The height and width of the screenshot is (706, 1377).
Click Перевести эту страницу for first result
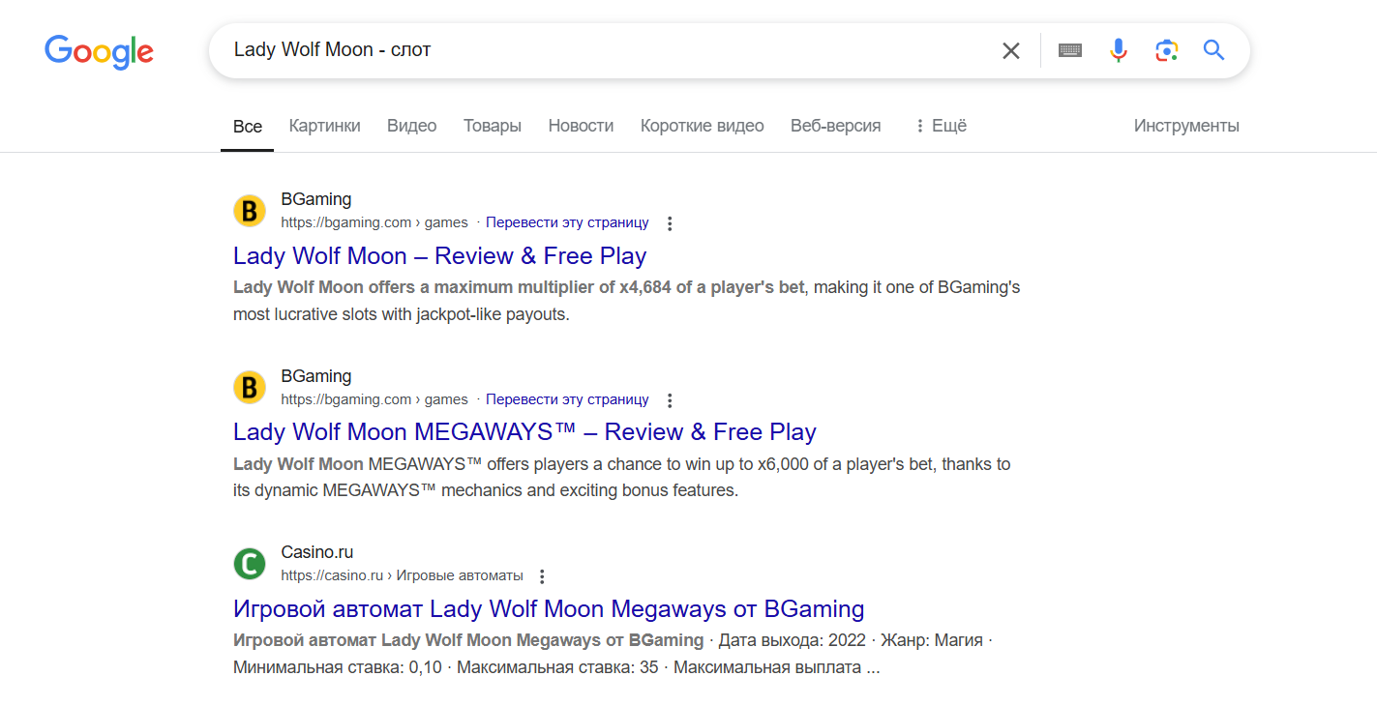(567, 222)
